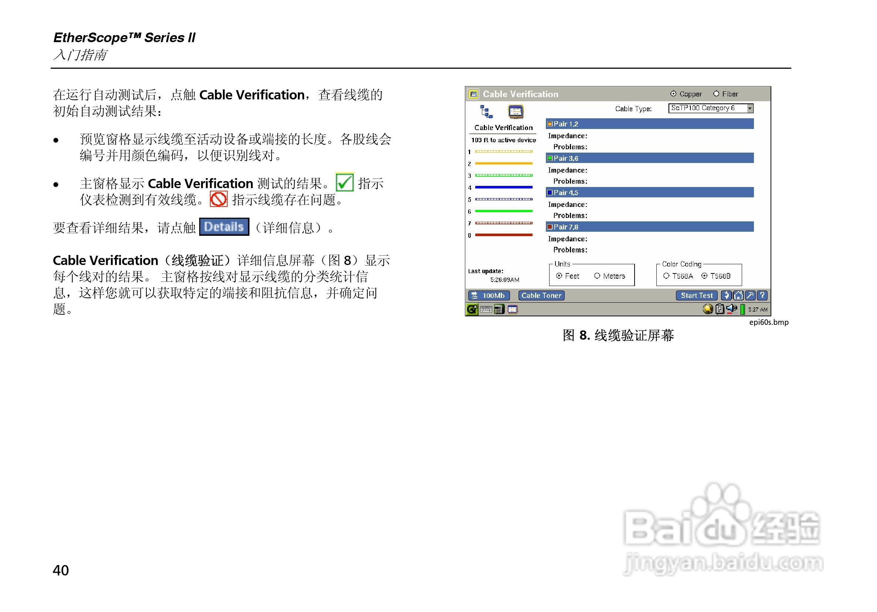The image size is (877, 612).
Task: Click the back arrow icon beside Start Test
Action: (x=727, y=295)
